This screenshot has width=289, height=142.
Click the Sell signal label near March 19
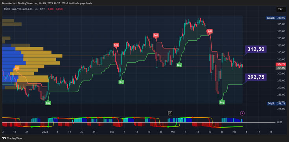pos(210,31)
